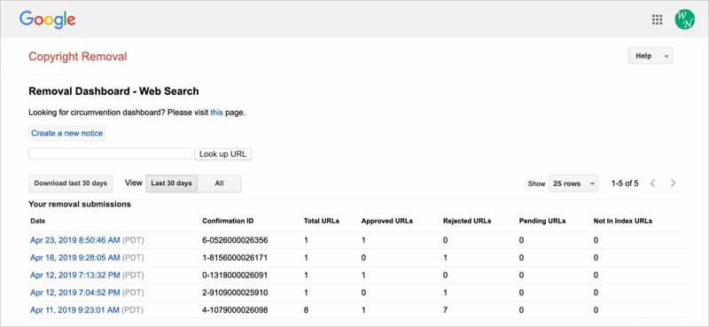Open the WN account avatar

pyautogui.click(x=684, y=19)
